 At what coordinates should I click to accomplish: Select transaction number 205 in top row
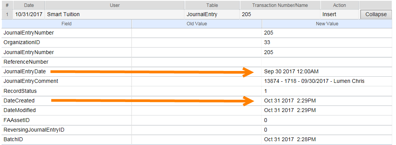pos(280,15)
